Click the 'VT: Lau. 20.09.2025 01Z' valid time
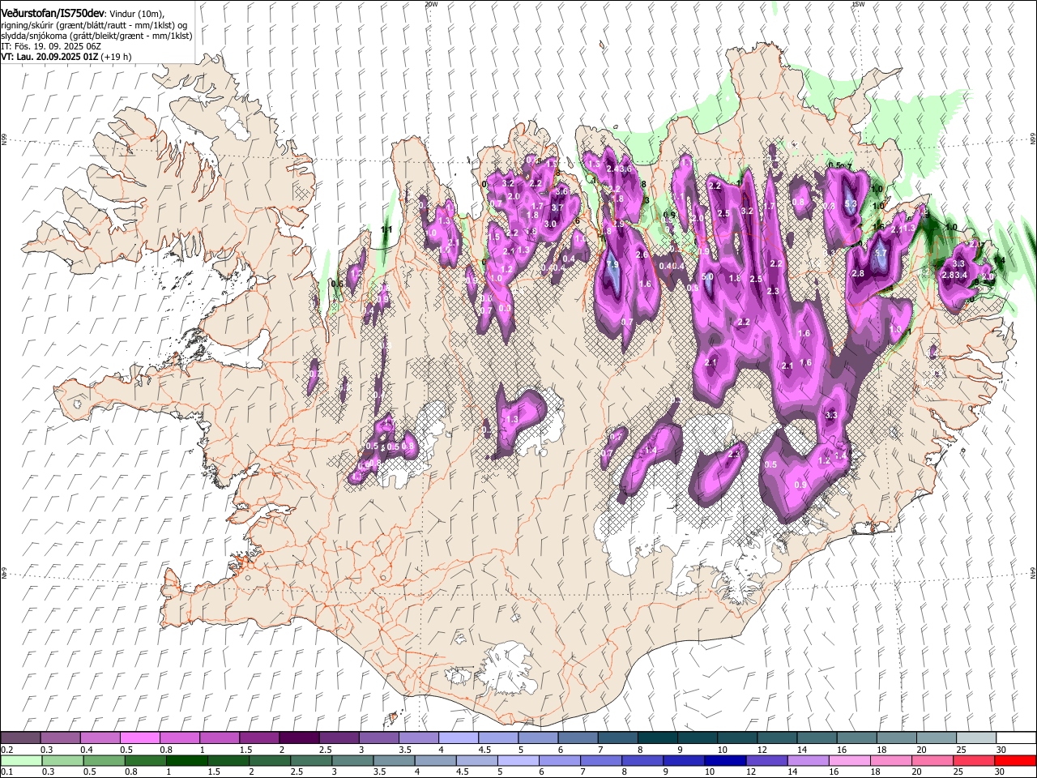1037x778 pixels. click(49, 57)
